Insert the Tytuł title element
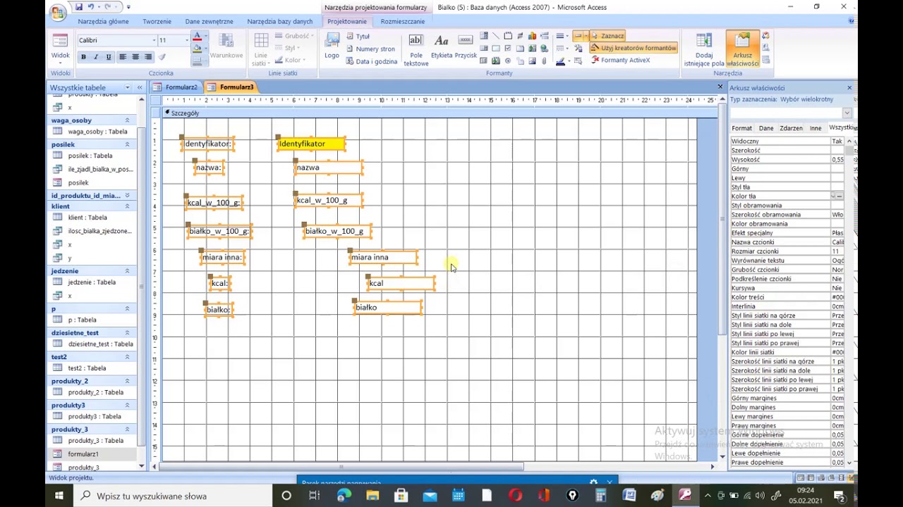 (358, 36)
